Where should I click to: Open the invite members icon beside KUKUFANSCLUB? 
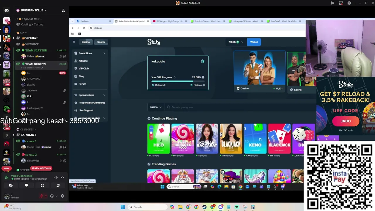click(63, 10)
